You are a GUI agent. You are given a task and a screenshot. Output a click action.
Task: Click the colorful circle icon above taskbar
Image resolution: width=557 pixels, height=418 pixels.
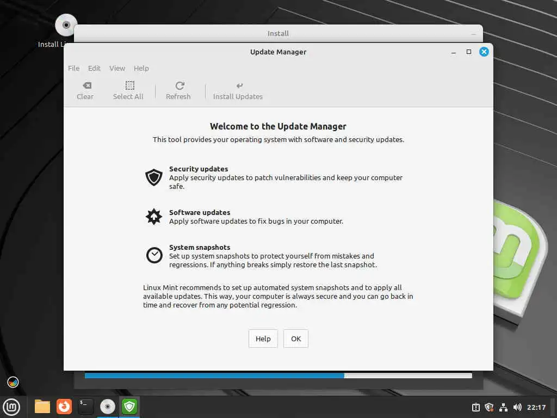13,383
